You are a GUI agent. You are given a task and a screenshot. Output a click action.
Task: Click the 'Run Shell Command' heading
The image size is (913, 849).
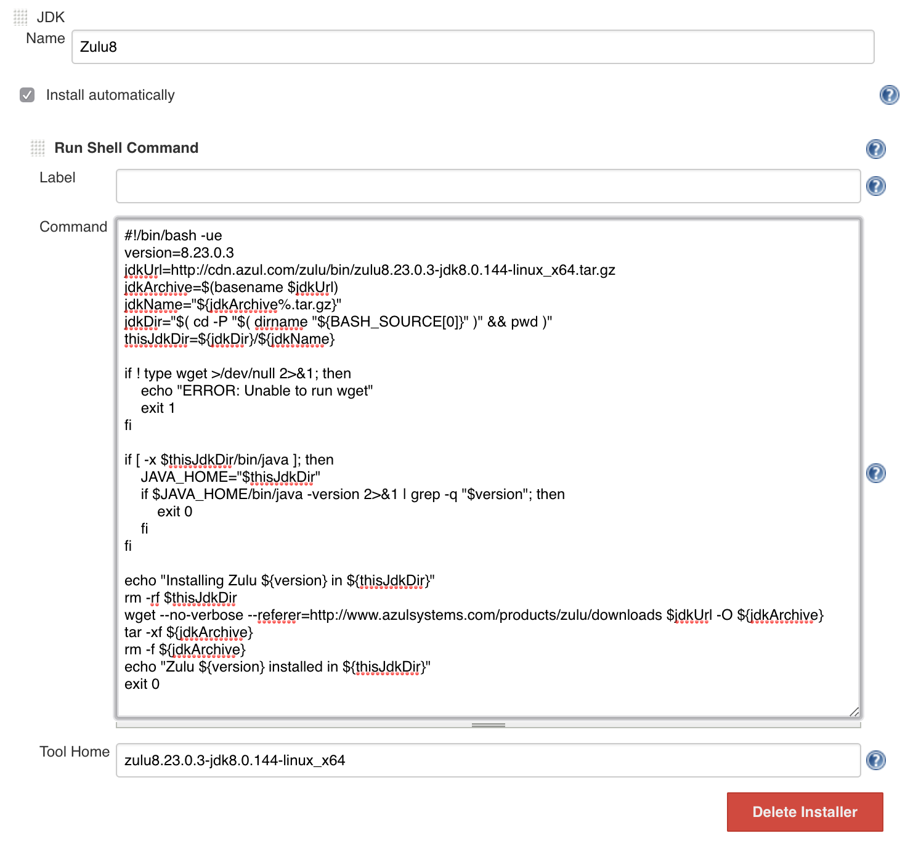(x=126, y=148)
